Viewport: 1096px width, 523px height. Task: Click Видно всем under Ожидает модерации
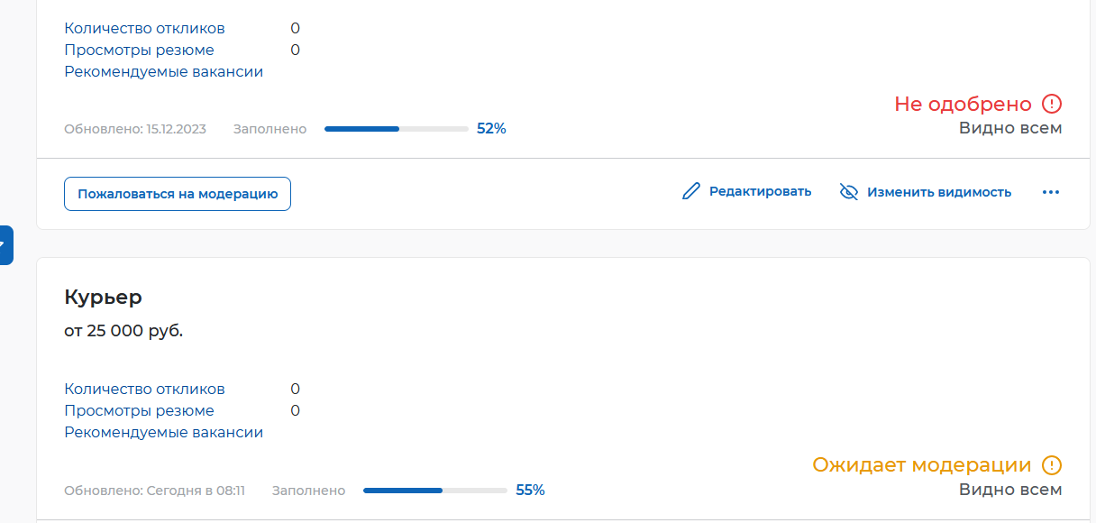click(x=1009, y=490)
